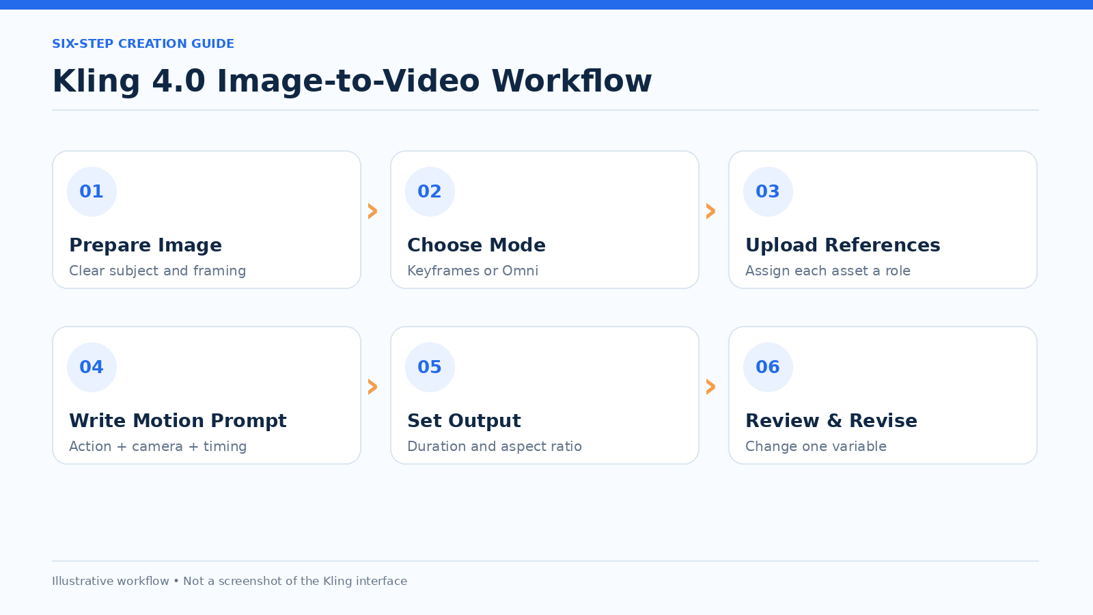Image resolution: width=1093 pixels, height=615 pixels.
Task: Select the "Upload References" step title
Action: pyautogui.click(x=843, y=245)
